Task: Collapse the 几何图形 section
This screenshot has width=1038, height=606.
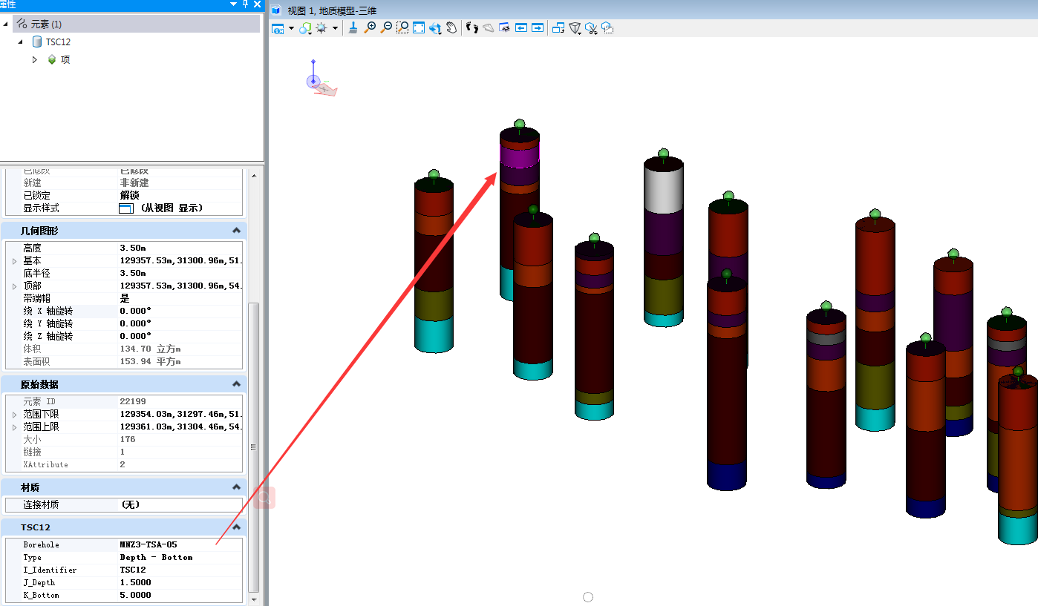Action: [236, 231]
